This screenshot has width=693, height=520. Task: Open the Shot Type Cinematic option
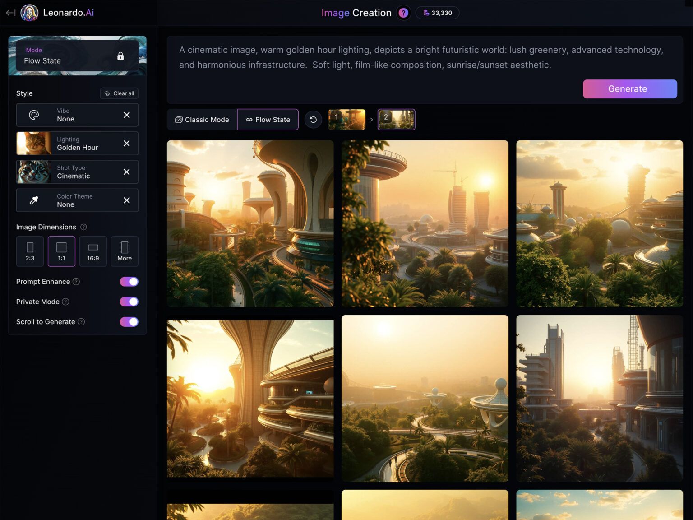pos(77,172)
